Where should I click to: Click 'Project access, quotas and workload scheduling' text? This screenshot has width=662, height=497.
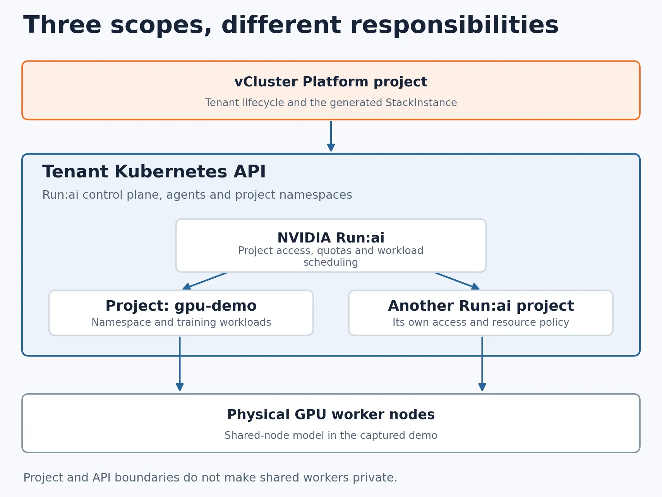click(x=331, y=256)
